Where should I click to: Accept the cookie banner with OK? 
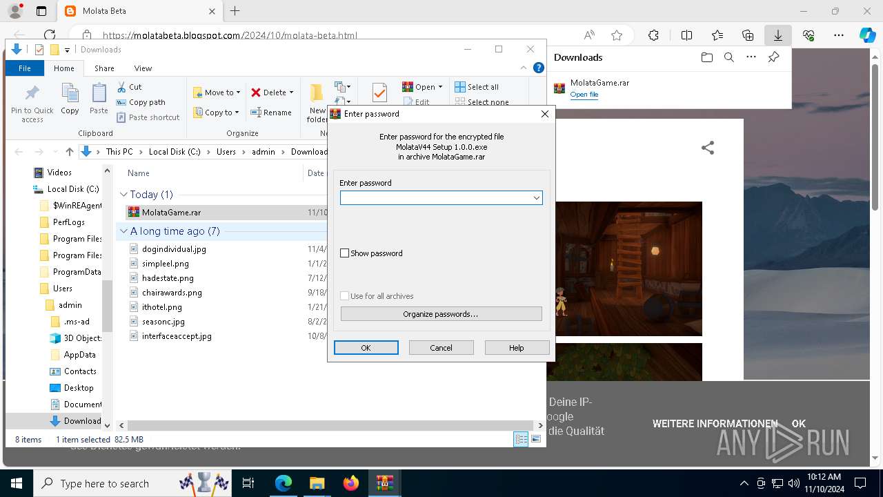[x=799, y=424]
